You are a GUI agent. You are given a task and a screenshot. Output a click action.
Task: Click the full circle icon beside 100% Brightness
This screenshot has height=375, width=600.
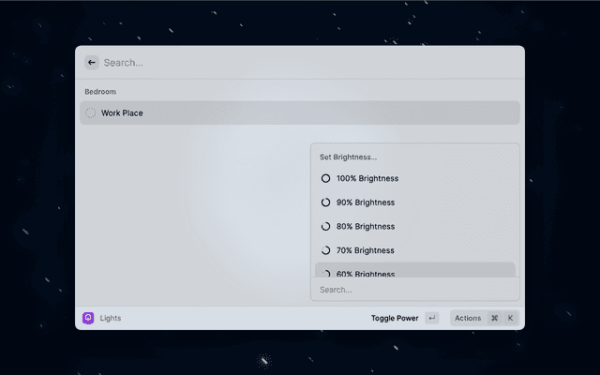click(x=325, y=178)
